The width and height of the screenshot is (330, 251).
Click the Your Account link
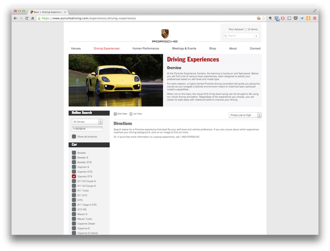pyautogui.click(x=236, y=29)
